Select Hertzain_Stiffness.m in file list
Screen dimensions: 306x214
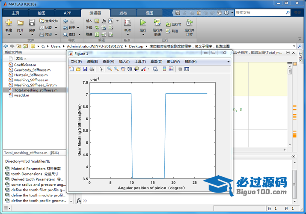tap(31, 75)
